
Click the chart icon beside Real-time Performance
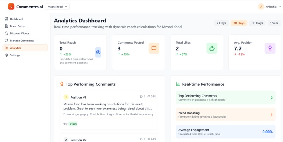point(178,84)
